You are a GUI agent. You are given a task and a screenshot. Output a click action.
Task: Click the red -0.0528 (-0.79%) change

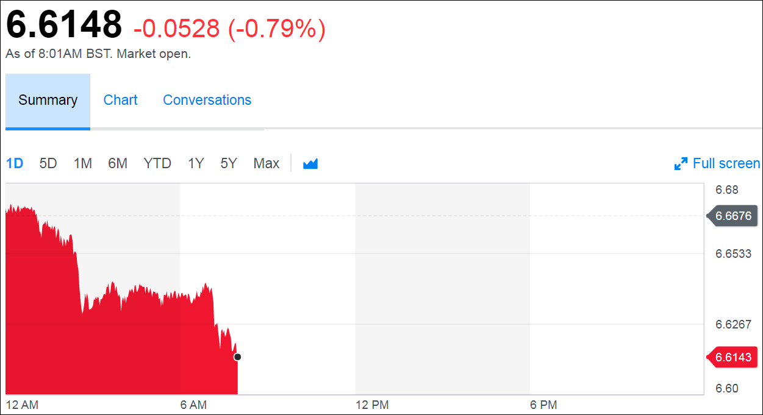coord(229,29)
